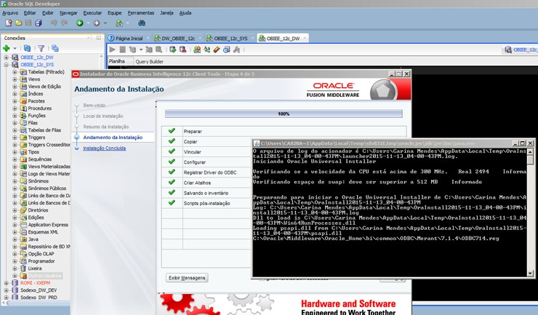Select the Views node in connection tree
Screen dimensions: 538x315
pyautogui.click(x=34, y=79)
